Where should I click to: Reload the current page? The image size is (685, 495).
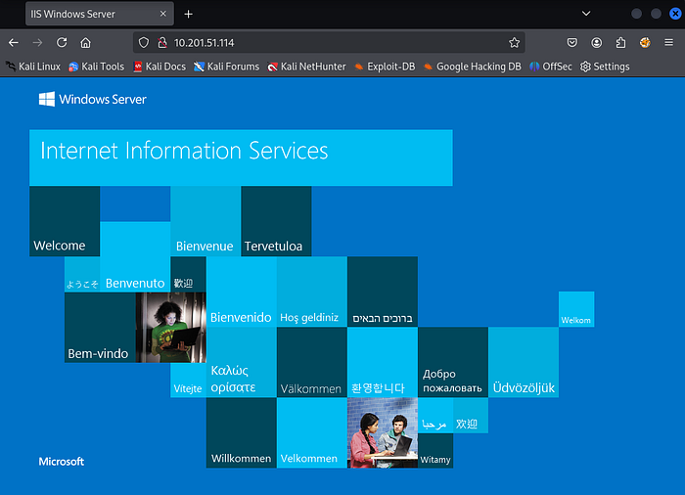62,43
